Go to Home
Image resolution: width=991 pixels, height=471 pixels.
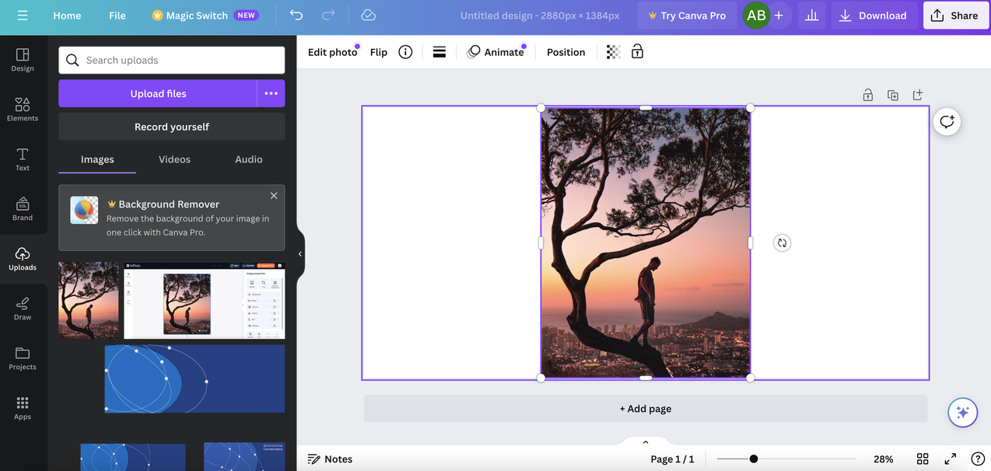point(67,16)
